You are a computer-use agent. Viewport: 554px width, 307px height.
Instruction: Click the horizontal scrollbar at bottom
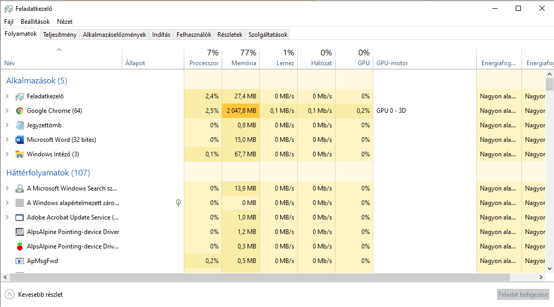(259, 277)
